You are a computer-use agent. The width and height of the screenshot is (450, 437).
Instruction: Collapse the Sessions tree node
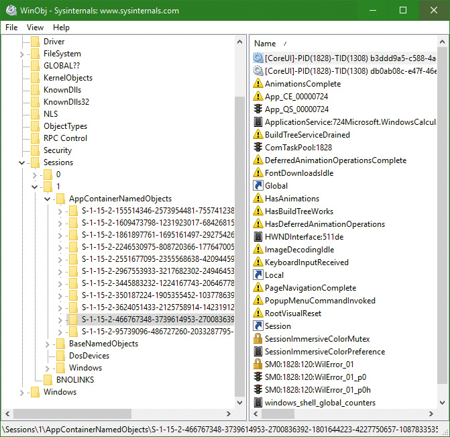click(22, 162)
